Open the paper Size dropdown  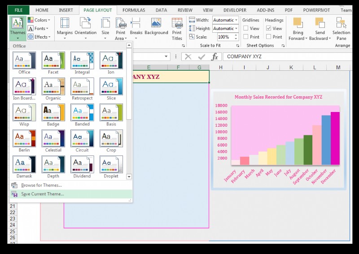[105, 29]
